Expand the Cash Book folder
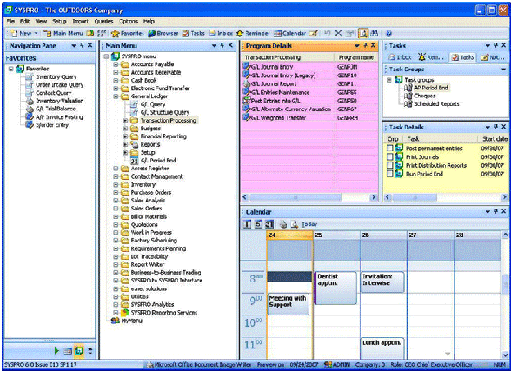Viewport: 511px width, 371px height. pyautogui.click(x=116, y=81)
